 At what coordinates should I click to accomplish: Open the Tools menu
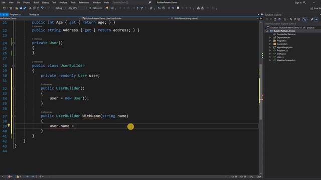pyautogui.click(x=73, y=2)
